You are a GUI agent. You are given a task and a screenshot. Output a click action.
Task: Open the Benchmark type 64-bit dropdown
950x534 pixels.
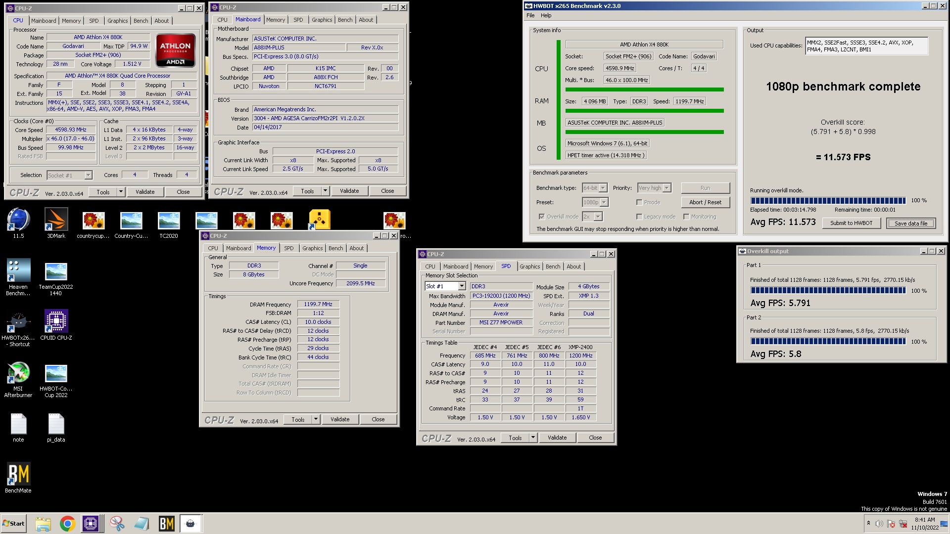[x=595, y=188]
